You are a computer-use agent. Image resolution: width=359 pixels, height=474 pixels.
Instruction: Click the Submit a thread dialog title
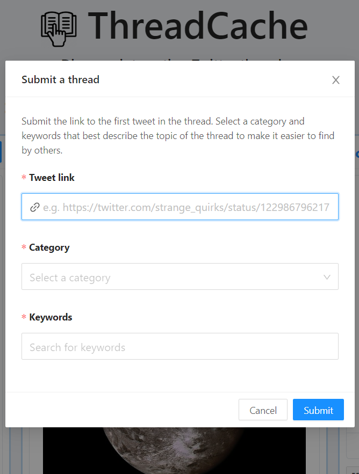60,79
